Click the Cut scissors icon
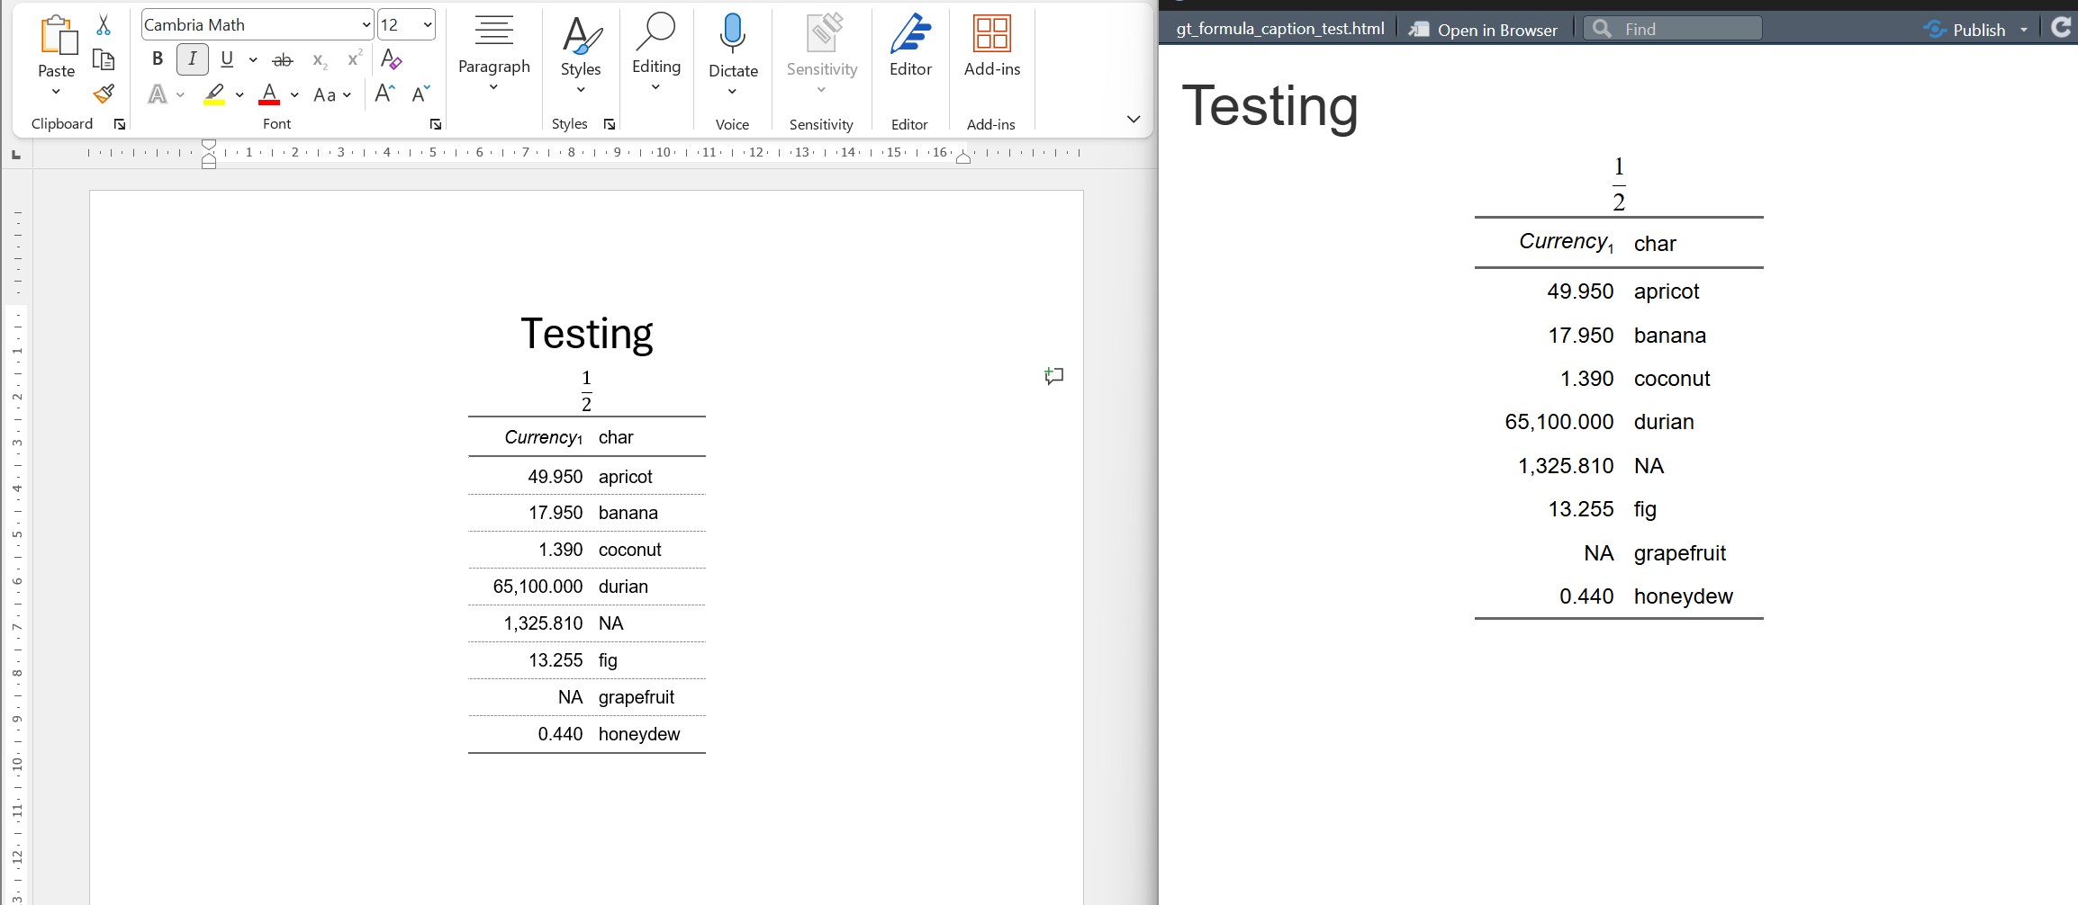 tap(104, 25)
